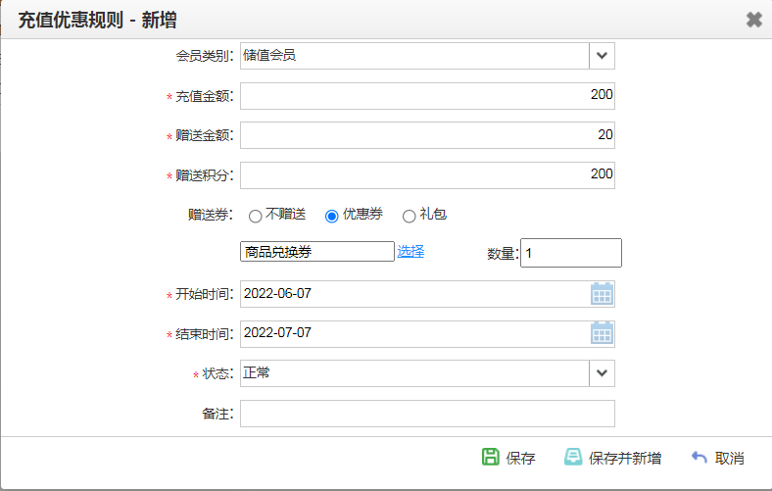Select the 不赠送 radio option

tap(255, 217)
